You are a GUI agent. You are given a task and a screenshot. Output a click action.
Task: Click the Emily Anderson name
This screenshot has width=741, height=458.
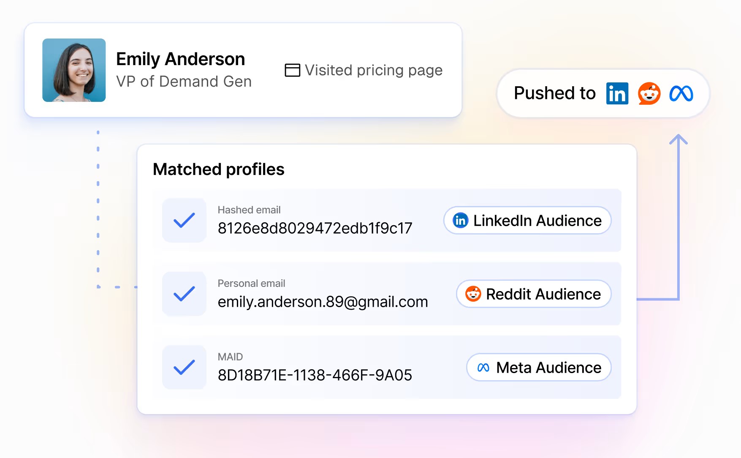(180, 59)
